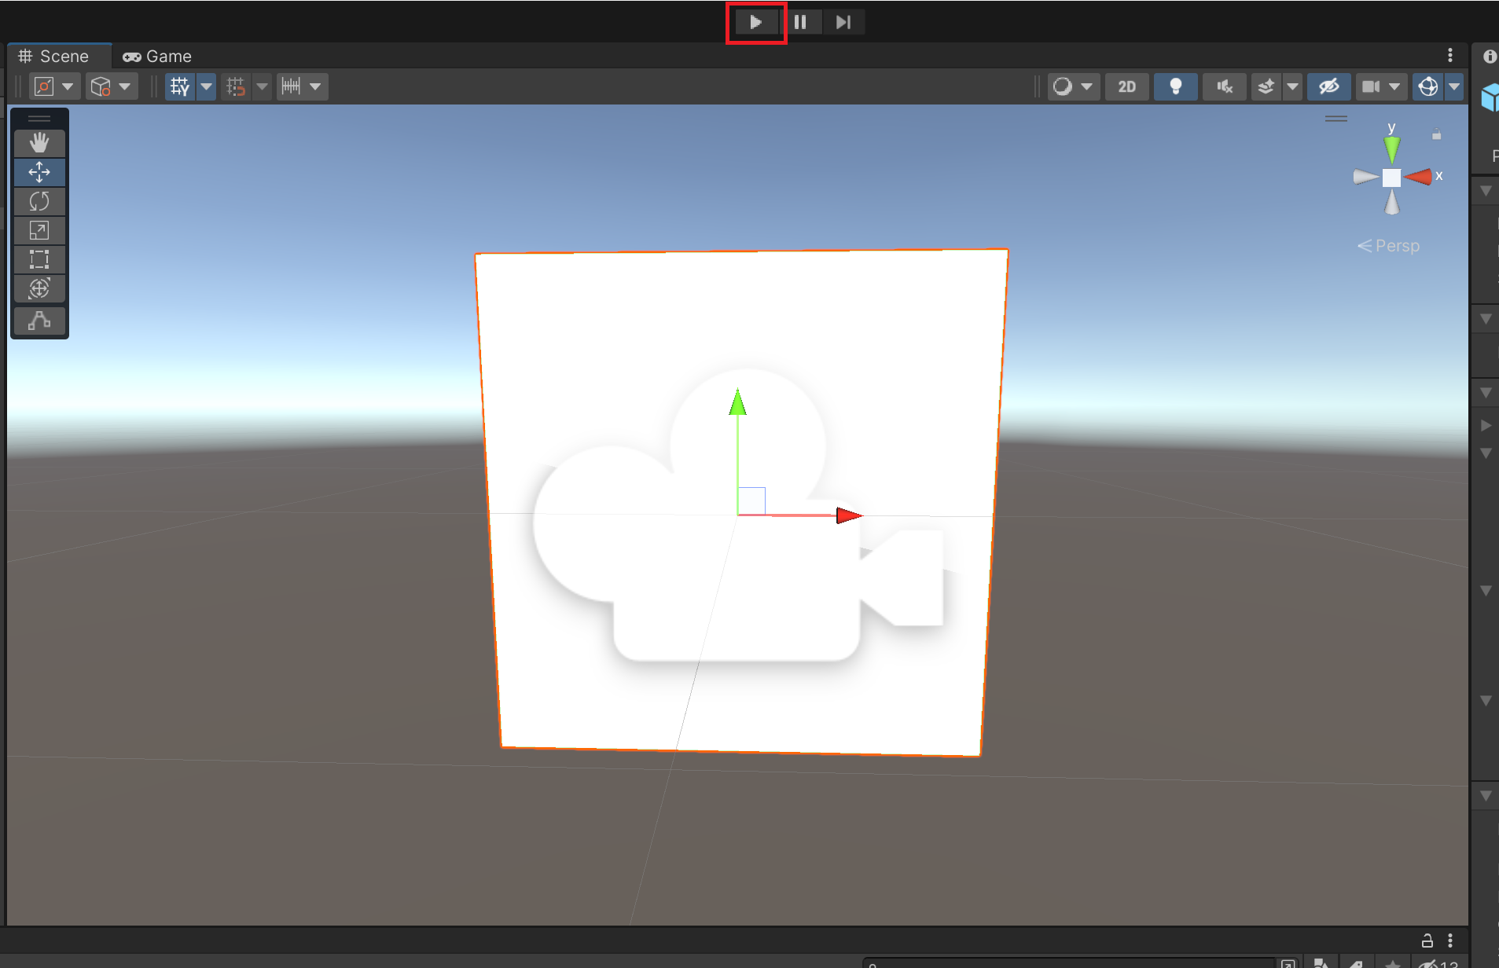Select the Rect Transform tool
Viewport: 1499px width, 968px height.
click(39, 258)
